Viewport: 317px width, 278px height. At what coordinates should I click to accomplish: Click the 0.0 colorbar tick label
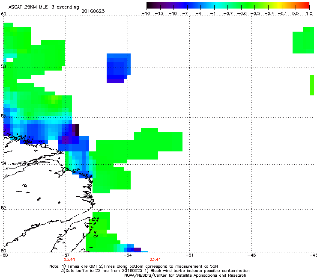pyautogui.click(x=296, y=14)
